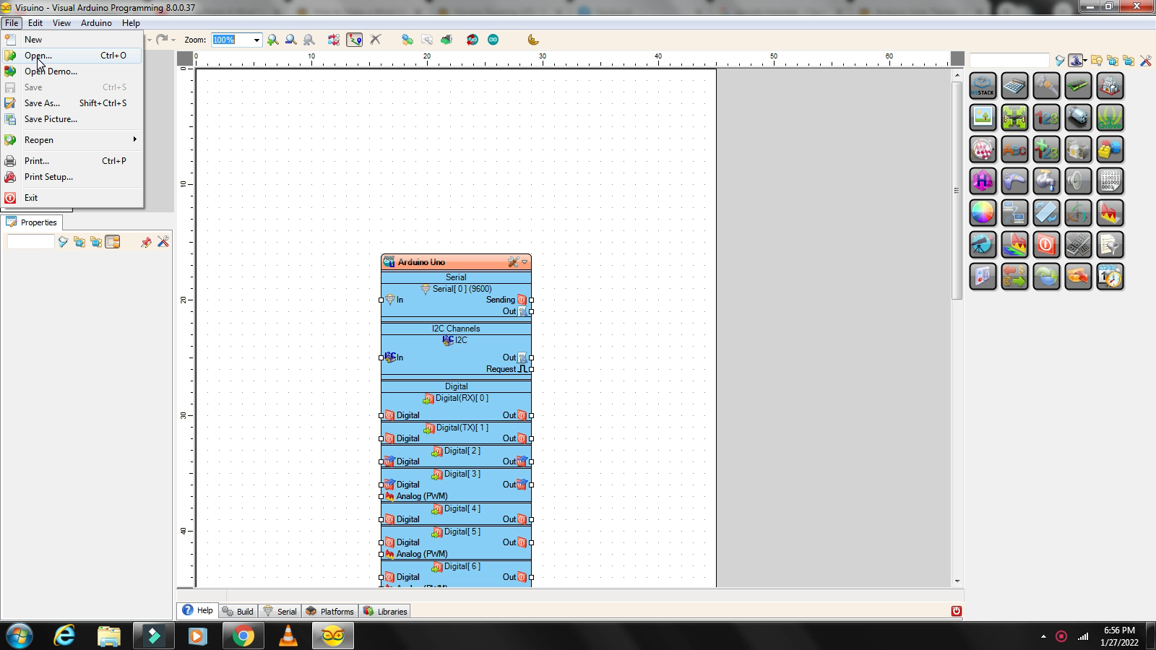
Task: Select the calculator Math components category
Action: point(1014,86)
